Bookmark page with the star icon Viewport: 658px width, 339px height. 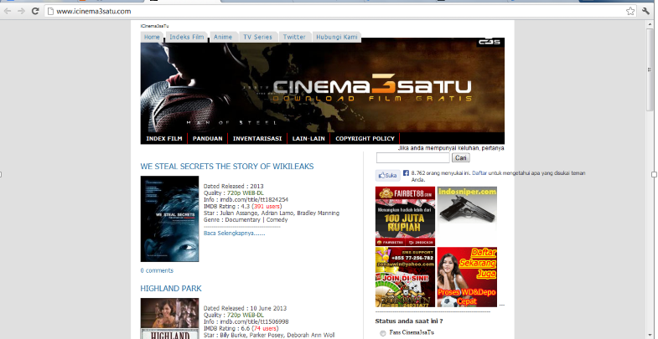pyautogui.click(x=630, y=12)
